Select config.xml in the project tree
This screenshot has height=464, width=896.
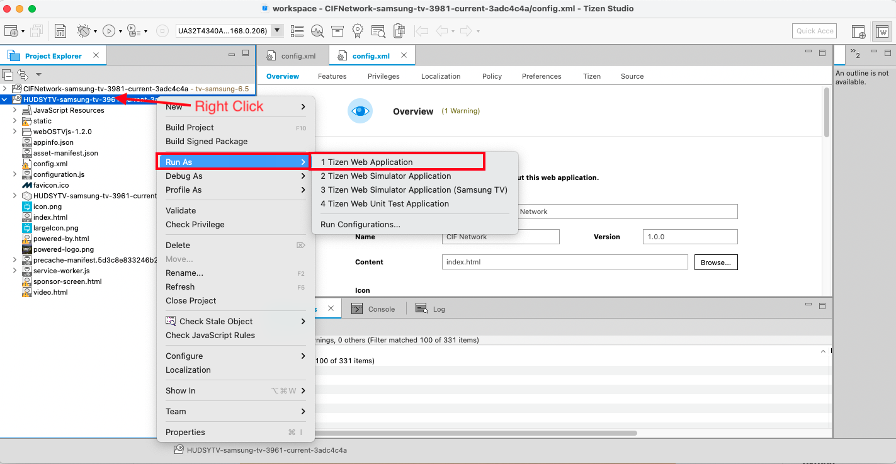coord(50,164)
